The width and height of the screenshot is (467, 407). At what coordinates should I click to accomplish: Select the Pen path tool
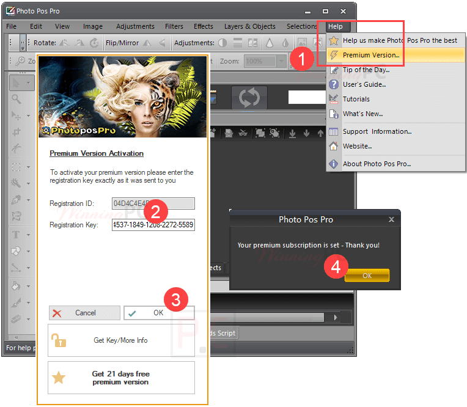click(16, 199)
